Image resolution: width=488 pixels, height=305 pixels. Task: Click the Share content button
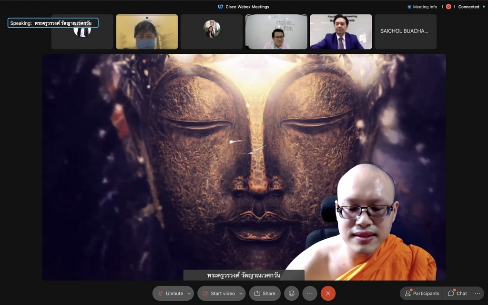[264, 294]
